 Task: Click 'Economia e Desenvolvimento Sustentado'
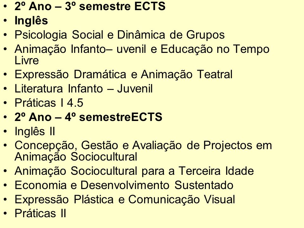click(x=124, y=185)
